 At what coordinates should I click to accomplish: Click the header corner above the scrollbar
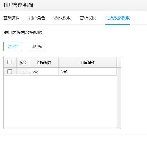(x=119, y=62)
